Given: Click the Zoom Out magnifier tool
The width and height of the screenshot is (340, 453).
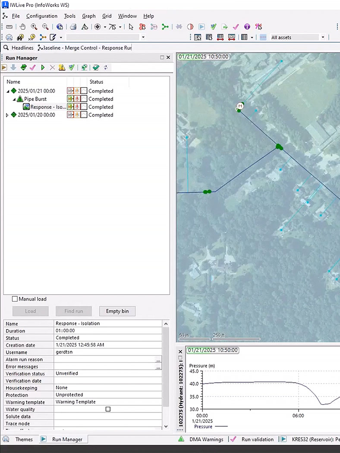Looking at the screenshot, I should pyautogui.click(x=45, y=27).
